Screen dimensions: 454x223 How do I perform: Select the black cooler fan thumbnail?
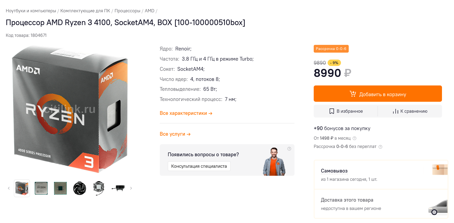pyautogui.click(x=80, y=188)
